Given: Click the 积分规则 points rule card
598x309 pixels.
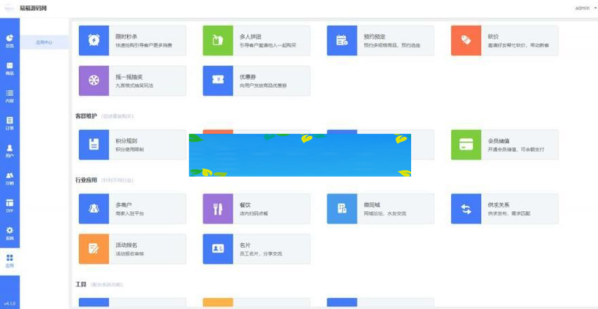Looking at the screenshot, I should (x=132, y=145).
